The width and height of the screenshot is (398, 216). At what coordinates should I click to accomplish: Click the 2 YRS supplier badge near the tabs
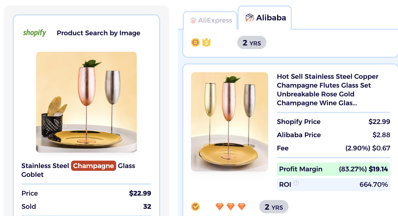point(252,42)
